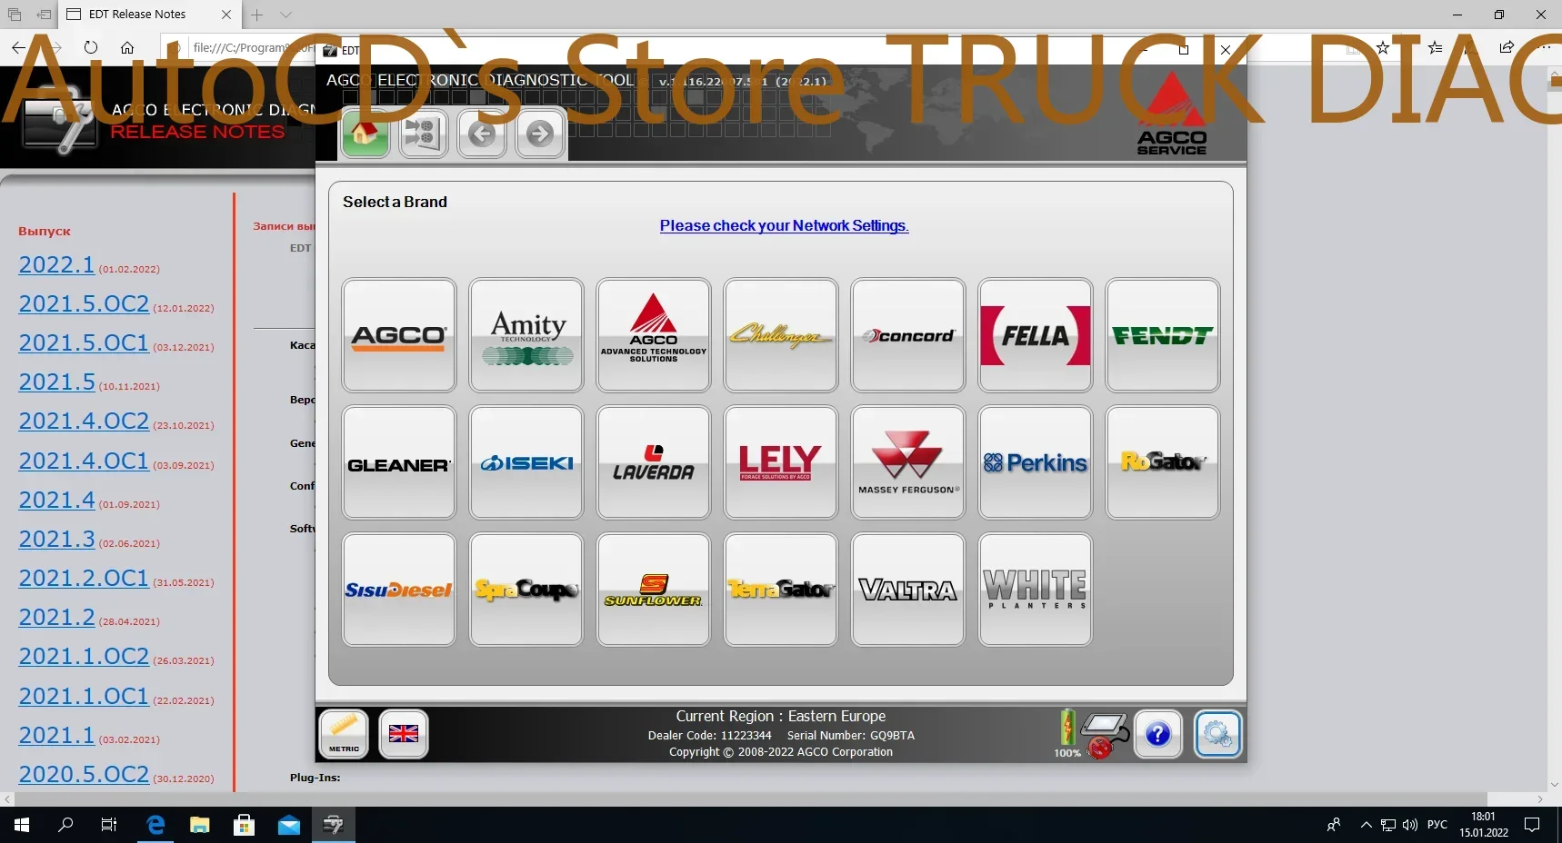Select the Challenger brand tile
The height and width of the screenshot is (843, 1562).
coord(781,335)
